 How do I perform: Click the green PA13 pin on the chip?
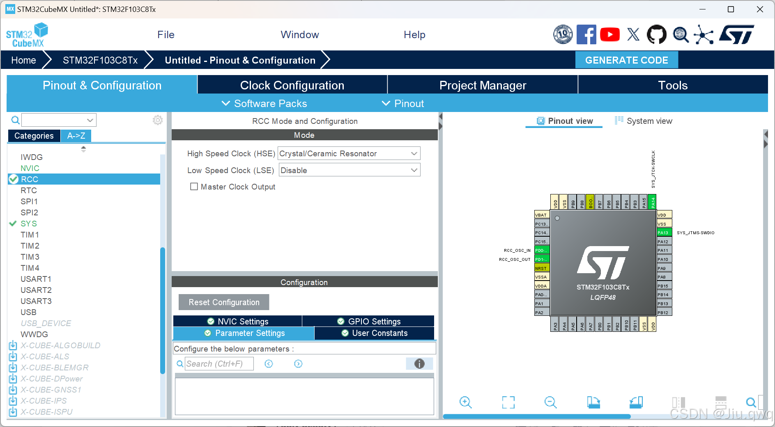click(x=664, y=233)
